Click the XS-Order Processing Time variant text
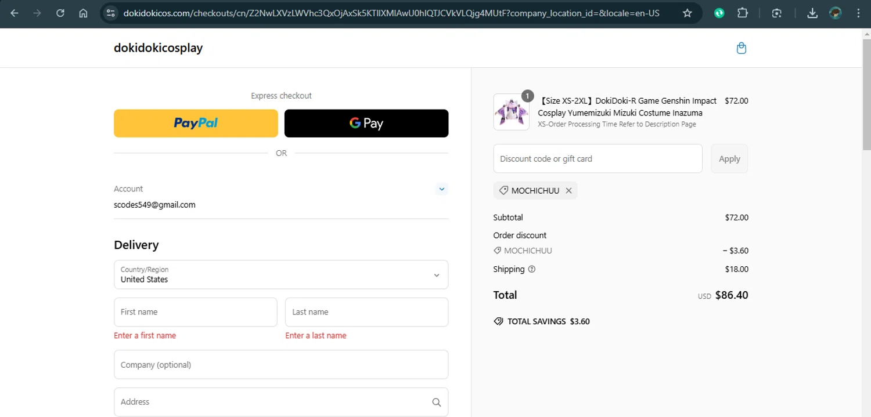Image resolution: width=871 pixels, height=417 pixels. pos(617,124)
